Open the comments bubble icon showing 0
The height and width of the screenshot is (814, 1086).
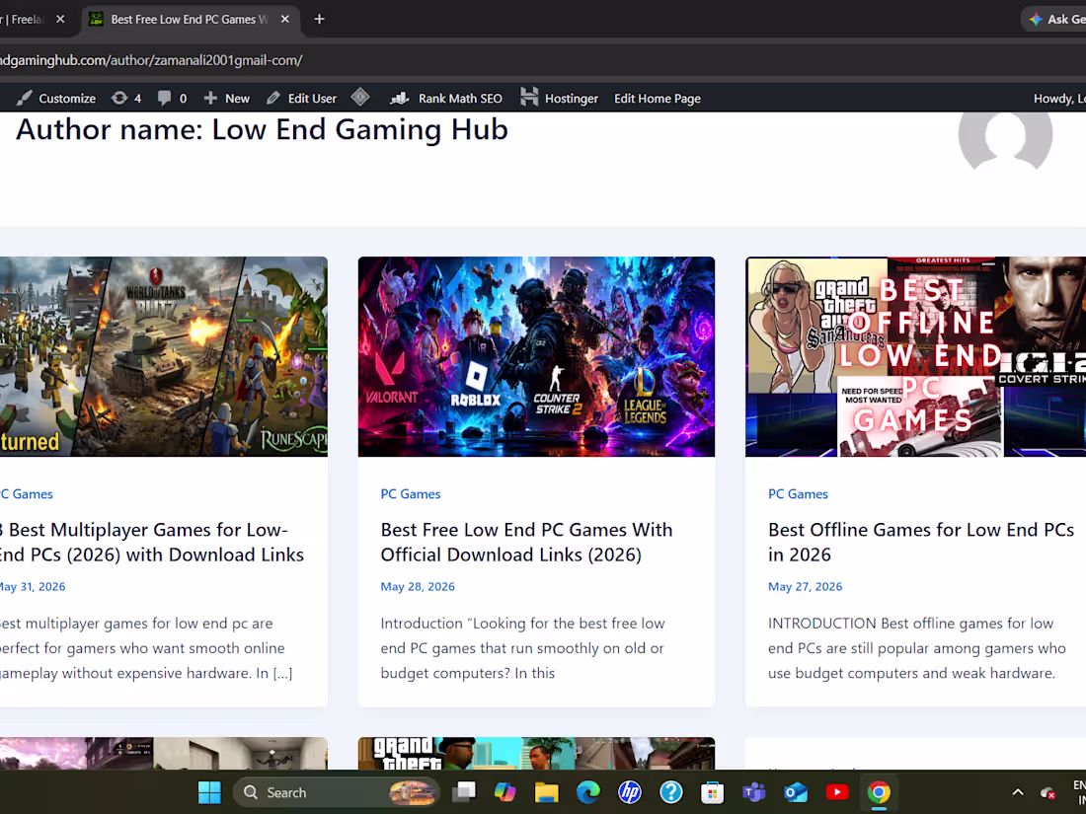point(164,99)
